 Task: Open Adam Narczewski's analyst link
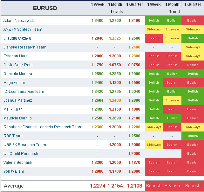tap(19, 21)
